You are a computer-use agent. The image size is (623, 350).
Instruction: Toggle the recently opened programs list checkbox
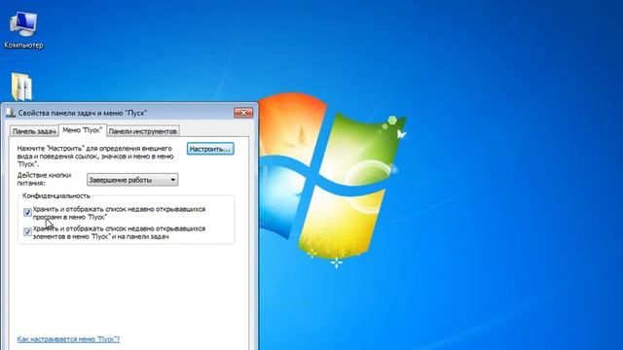pyautogui.click(x=27, y=212)
